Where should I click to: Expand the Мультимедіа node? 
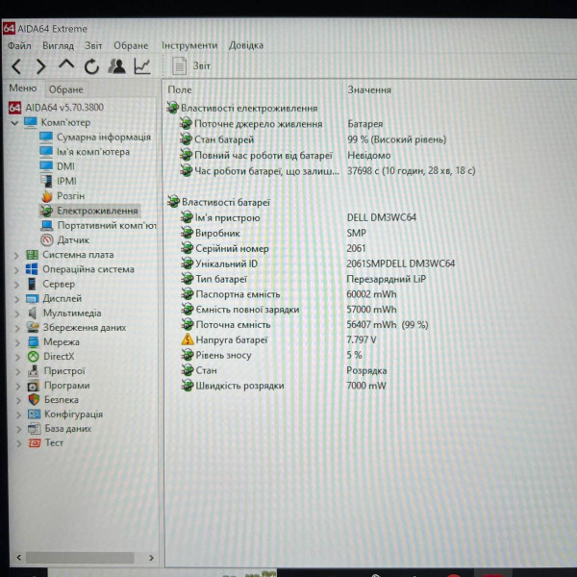(17, 314)
